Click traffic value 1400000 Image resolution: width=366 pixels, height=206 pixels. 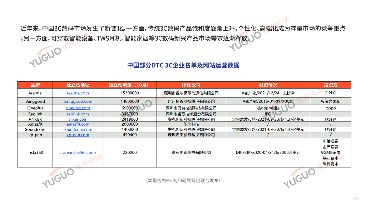[129, 129]
